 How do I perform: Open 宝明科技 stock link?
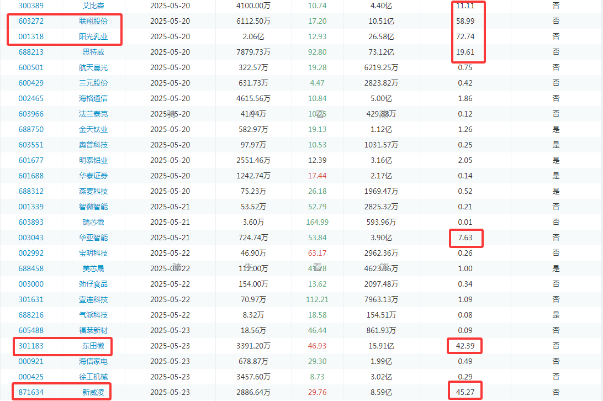pos(93,253)
